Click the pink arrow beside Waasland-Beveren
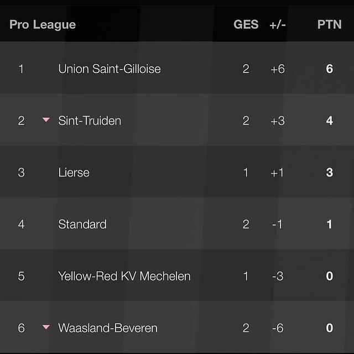The image size is (354, 354). click(x=46, y=327)
